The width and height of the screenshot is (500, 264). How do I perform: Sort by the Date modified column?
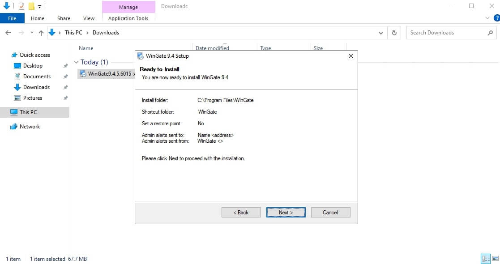click(212, 48)
